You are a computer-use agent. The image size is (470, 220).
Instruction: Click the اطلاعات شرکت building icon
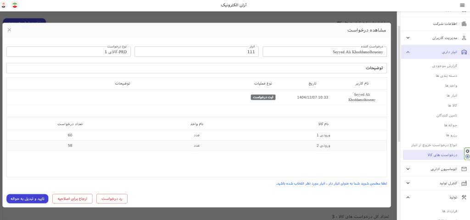tap(464, 24)
